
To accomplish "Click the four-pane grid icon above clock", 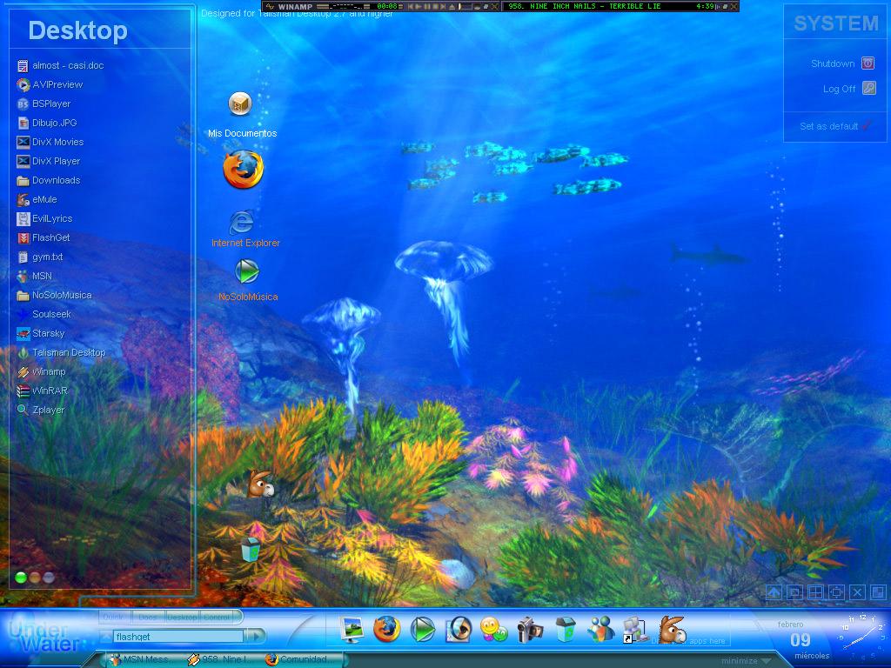I will coord(815,593).
